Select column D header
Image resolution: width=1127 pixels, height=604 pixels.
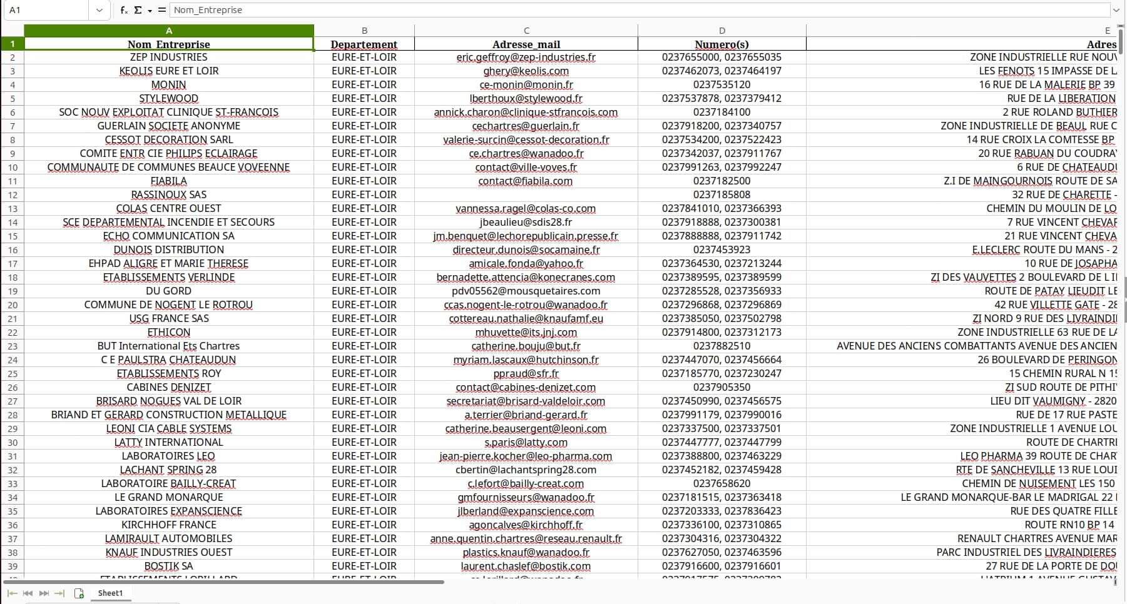(722, 31)
